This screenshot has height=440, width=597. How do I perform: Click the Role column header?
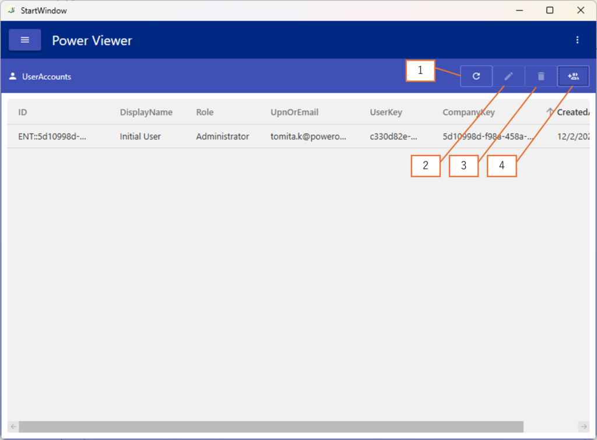tap(205, 112)
